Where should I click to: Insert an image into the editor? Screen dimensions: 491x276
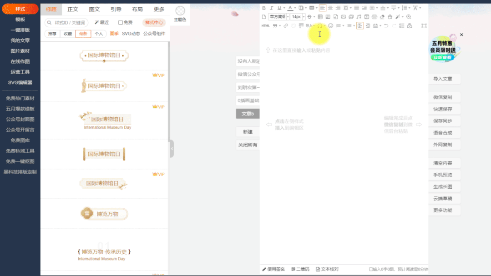click(344, 16)
